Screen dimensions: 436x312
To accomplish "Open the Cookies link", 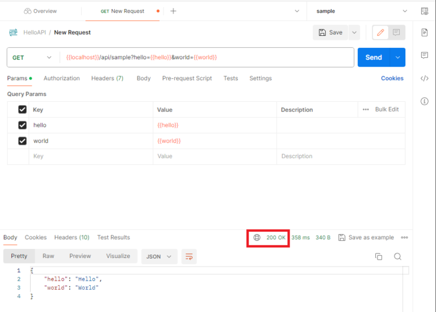I will [392, 78].
